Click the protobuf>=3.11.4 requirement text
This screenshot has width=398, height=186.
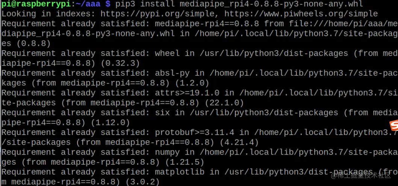click(194, 132)
